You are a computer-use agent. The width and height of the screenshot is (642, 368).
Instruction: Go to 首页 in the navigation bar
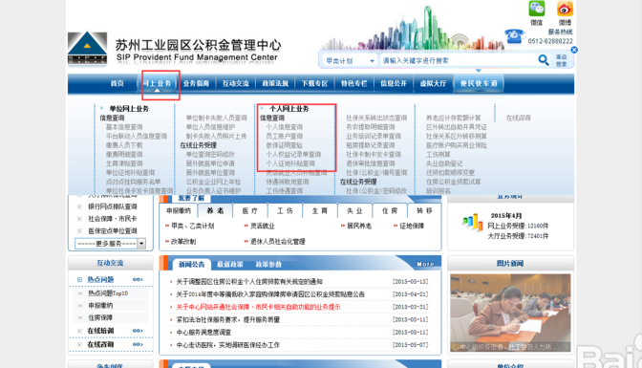coord(118,83)
